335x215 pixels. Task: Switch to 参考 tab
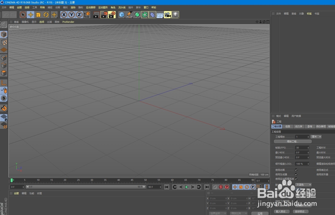[310, 126]
